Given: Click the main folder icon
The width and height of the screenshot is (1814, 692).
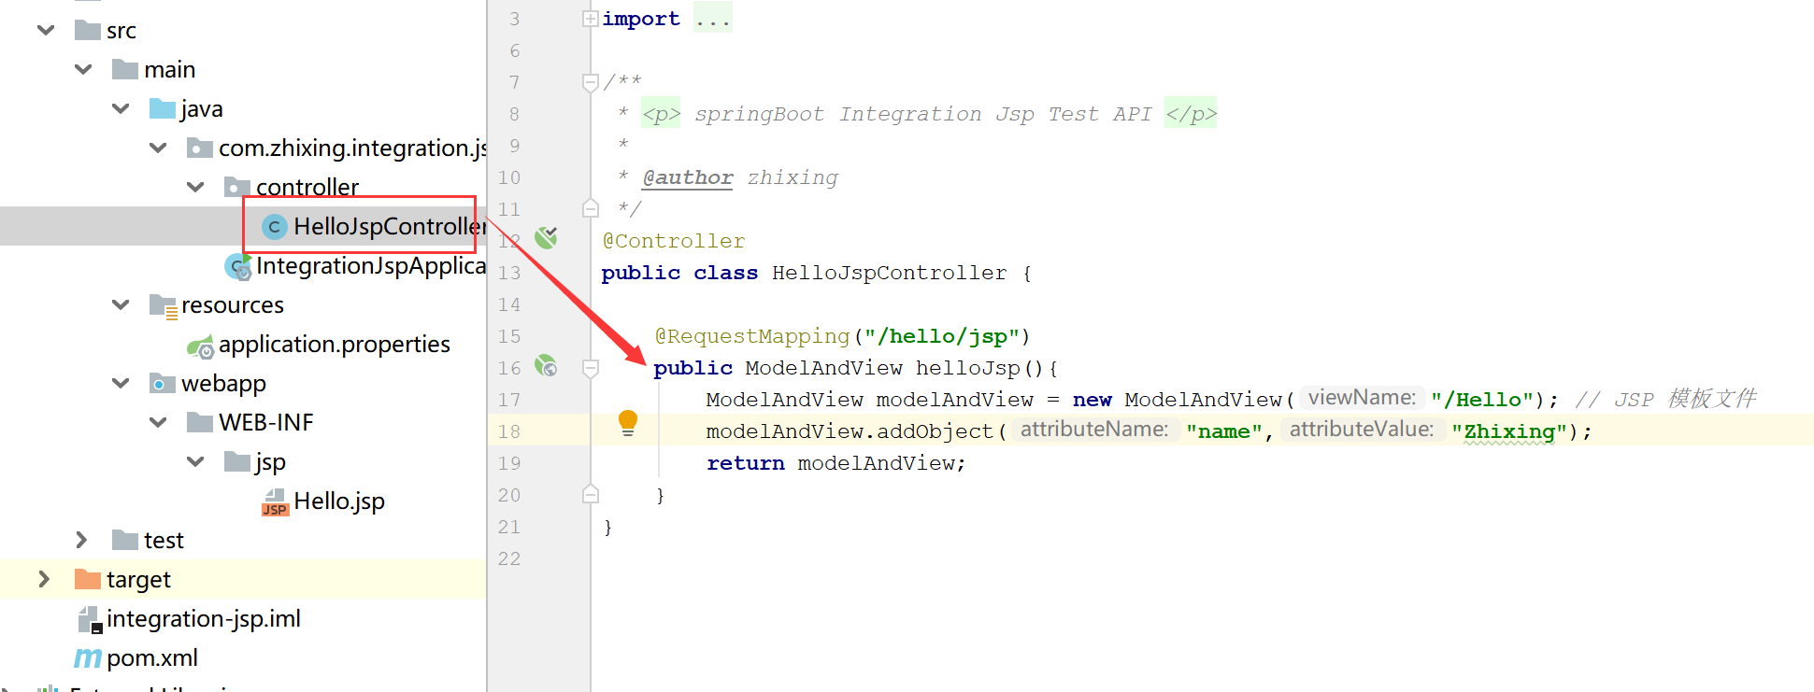Looking at the screenshot, I should [x=125, y=69].
